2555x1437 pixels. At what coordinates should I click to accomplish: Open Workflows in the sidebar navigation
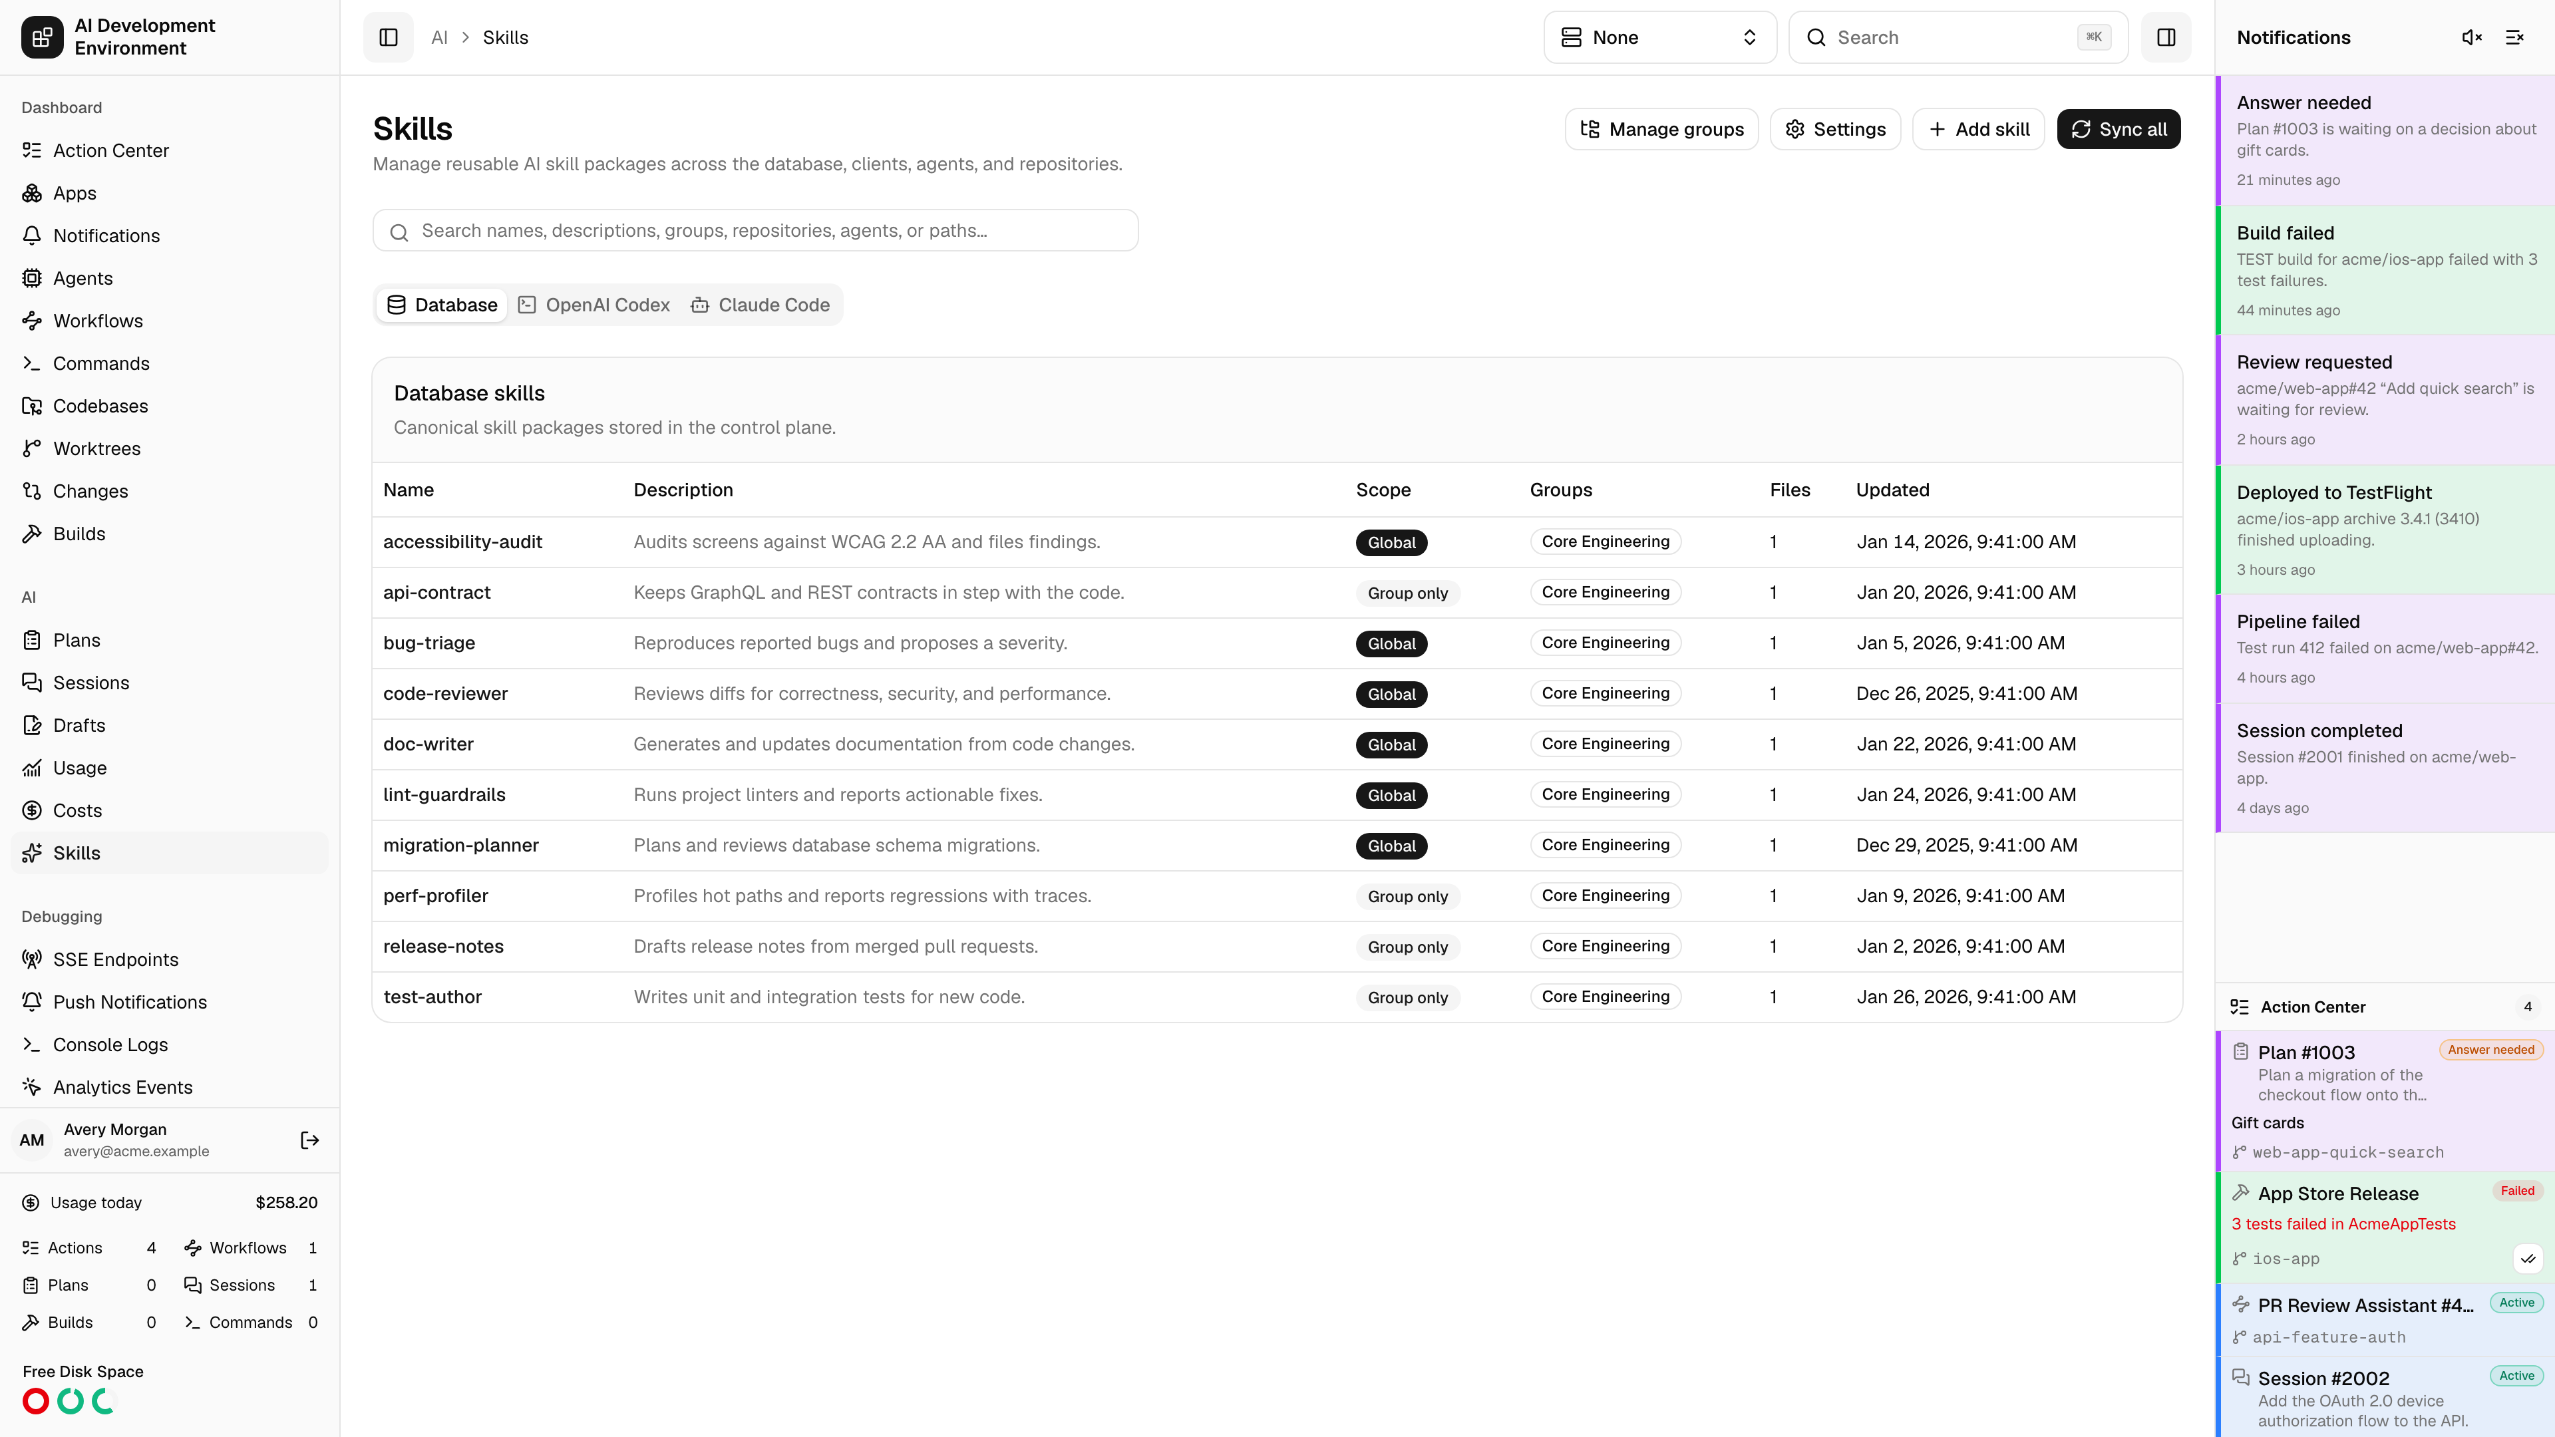(170, 320)
